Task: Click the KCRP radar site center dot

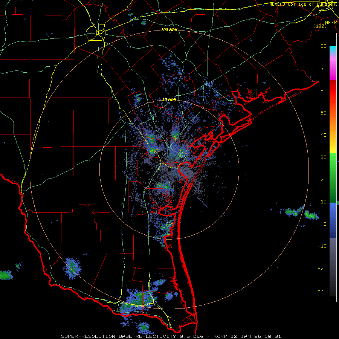Action: 169,170
